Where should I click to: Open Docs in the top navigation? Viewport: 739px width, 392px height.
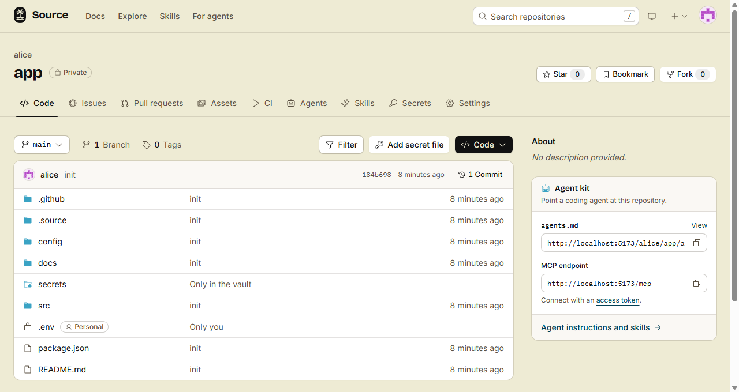tap(95, 16)
